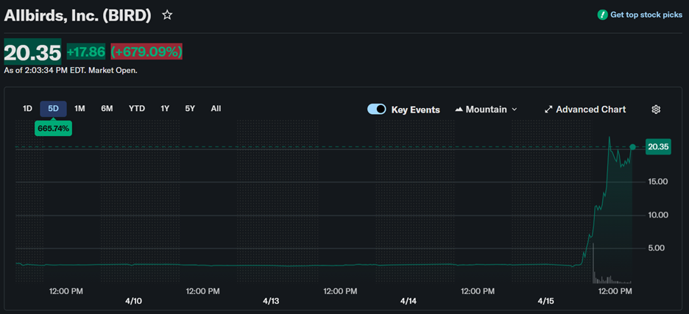This screenshot has height=314, width=689.
Task: Click the current price marker dot on chart
Action: (632, 147)
